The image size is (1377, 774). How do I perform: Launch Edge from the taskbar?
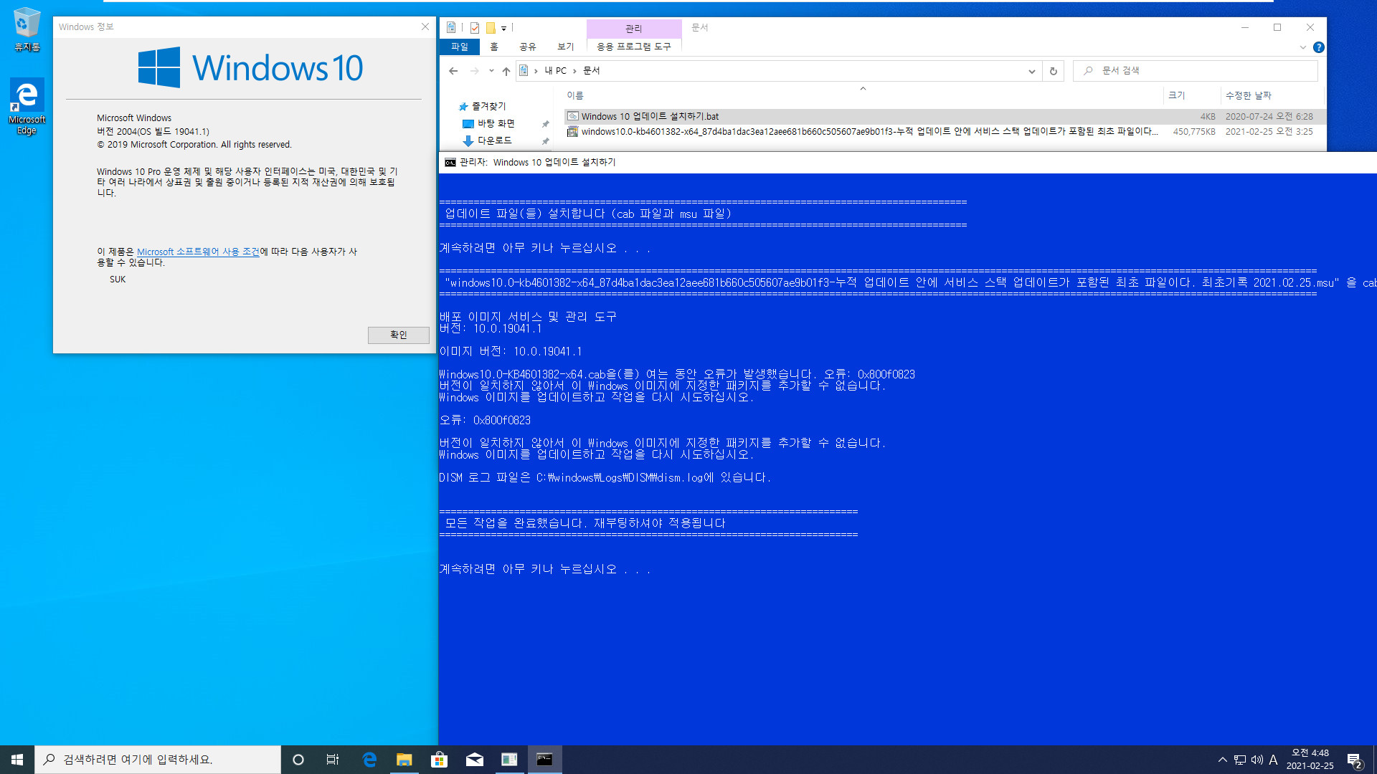(x=369, y=760)
